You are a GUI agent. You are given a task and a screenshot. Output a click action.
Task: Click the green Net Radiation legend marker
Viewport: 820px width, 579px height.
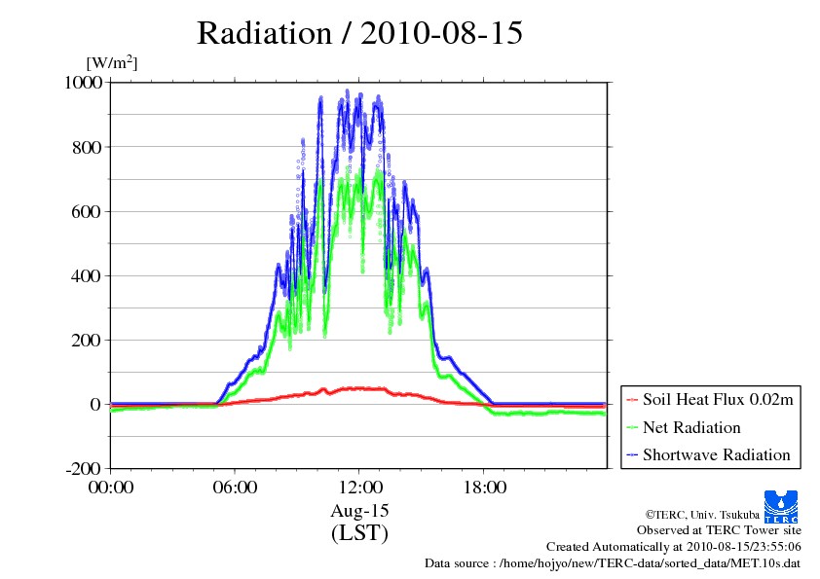632,428
